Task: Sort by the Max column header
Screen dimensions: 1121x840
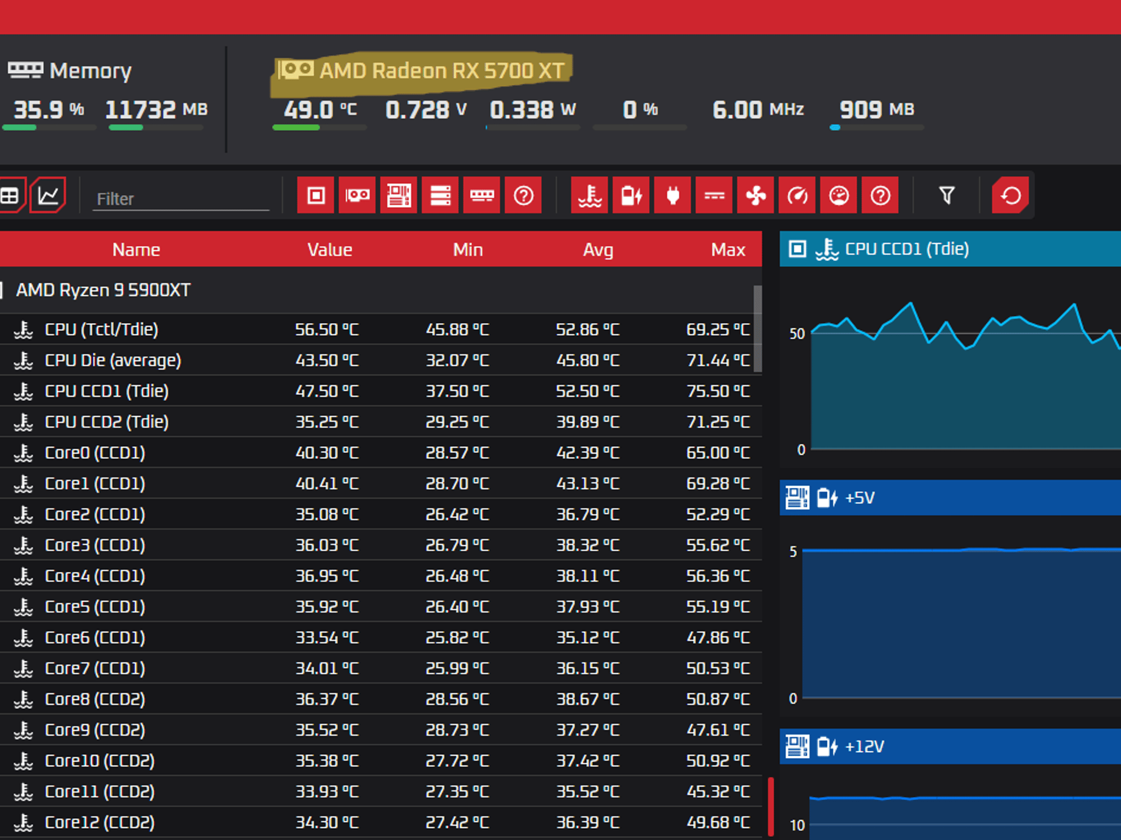Action: (x=728, y=250)
